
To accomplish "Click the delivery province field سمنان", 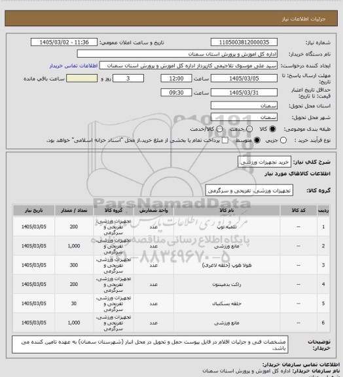I will tap(244, 105).
